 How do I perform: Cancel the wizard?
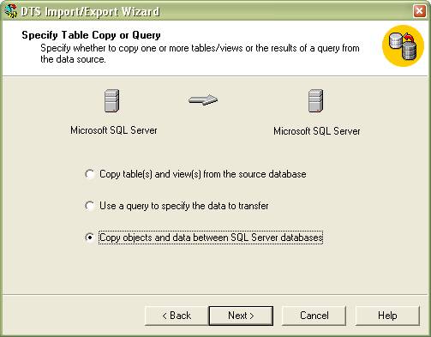(314, 316)
